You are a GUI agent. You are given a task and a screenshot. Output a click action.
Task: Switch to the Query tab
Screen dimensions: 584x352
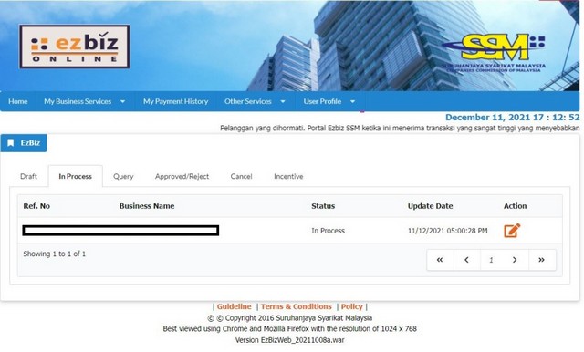(123, 176)
